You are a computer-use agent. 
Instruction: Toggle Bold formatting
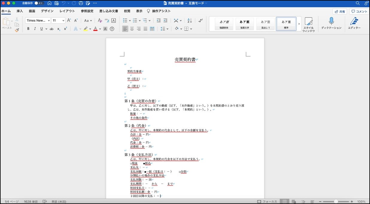(x=28, y=29)
